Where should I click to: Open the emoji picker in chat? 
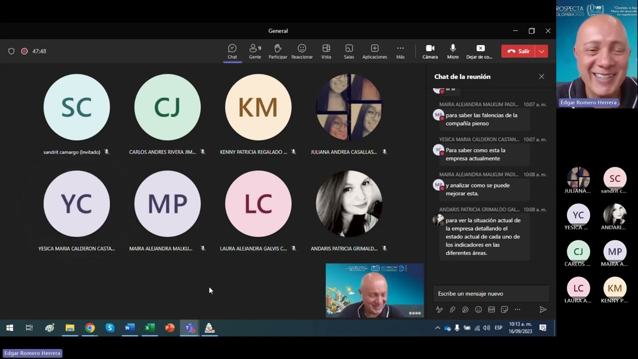[478, 310]
